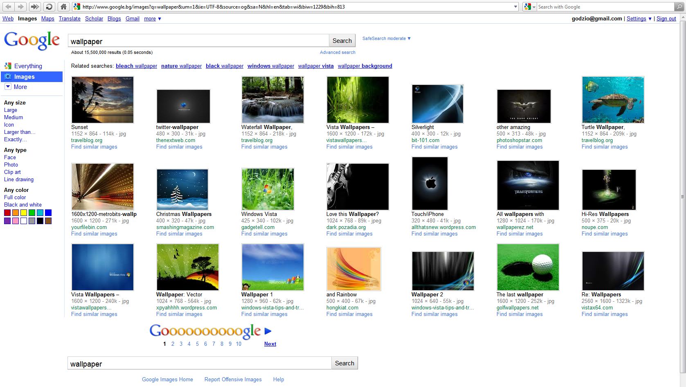The image size is (686, 387).
Task: Filter images by Face type
Action: [x=10, y=158]
